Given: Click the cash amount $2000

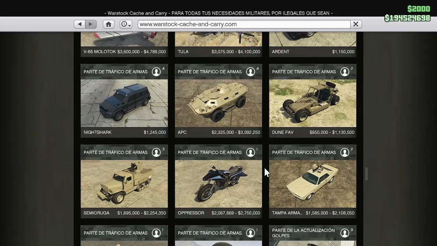Looking at the screenshot, I should (419, 9).
